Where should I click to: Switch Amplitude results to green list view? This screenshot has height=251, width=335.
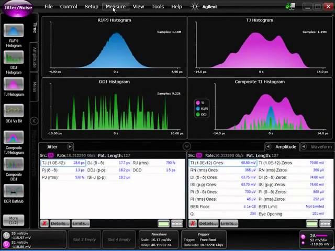(x=312, y=223)
